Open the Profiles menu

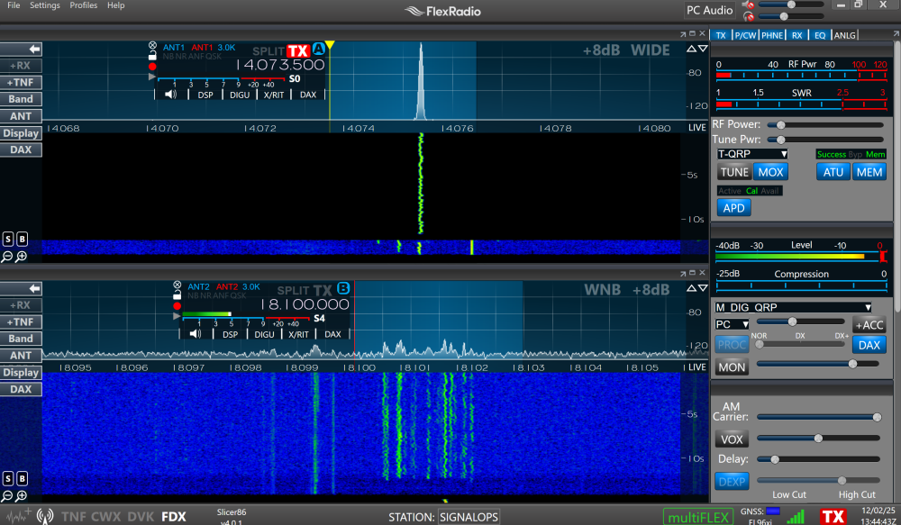[83, 5]
